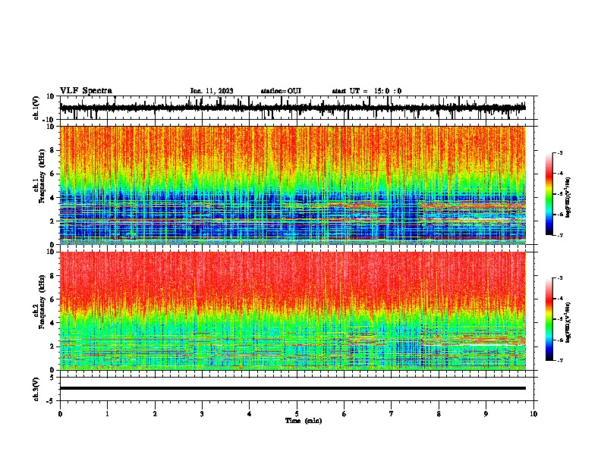The width and height of the screenshot is (601, 464).
Task: Click the time axis tick label '4'
Action: click(x=250, y=414)
